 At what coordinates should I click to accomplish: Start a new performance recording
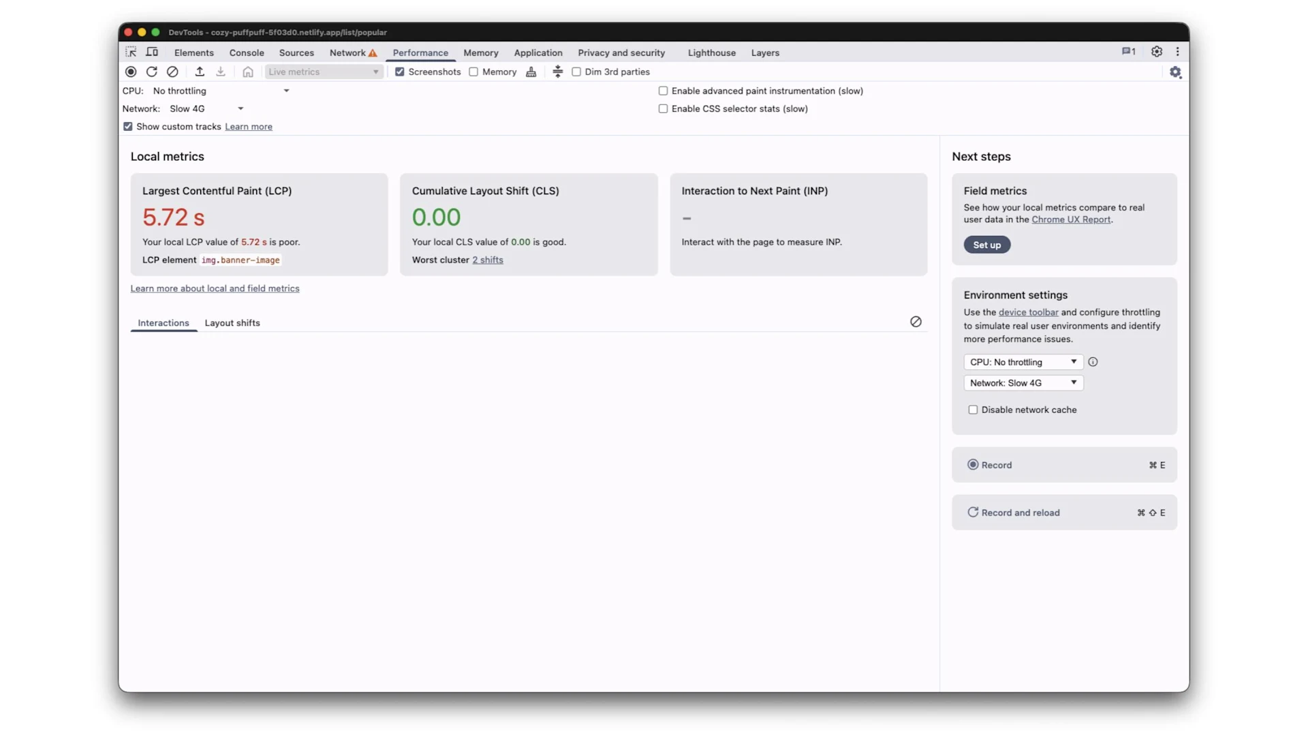pos(131,72)
